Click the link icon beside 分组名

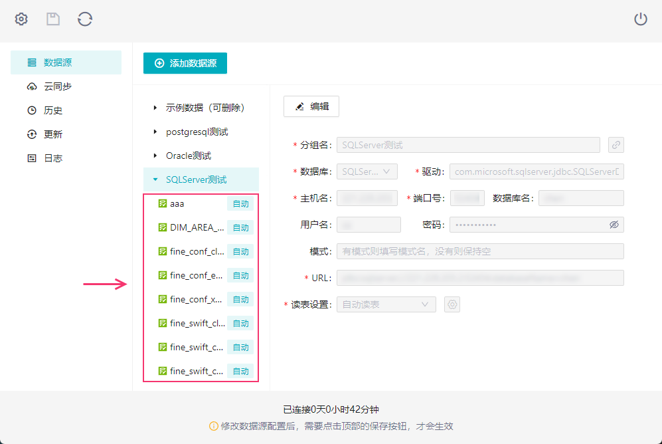616,145
